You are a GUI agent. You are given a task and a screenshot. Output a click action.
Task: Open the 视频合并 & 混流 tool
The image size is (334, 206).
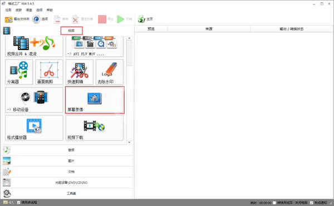point(34,46)
